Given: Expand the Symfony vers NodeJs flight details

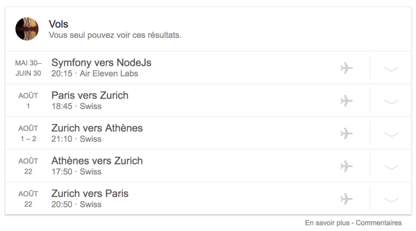Looking at the screenshot, I should [x=391, y=69].
